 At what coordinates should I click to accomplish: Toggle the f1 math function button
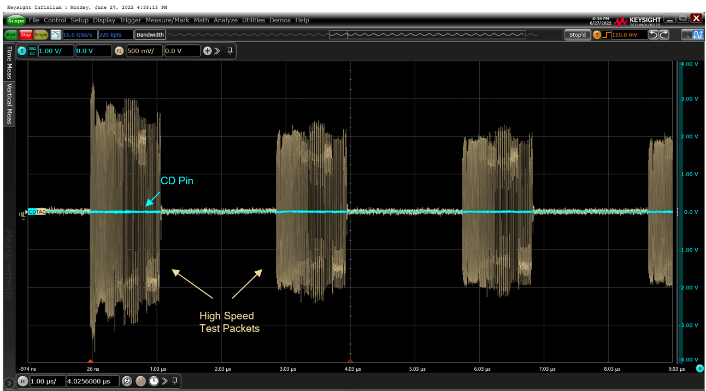(119, 51)
